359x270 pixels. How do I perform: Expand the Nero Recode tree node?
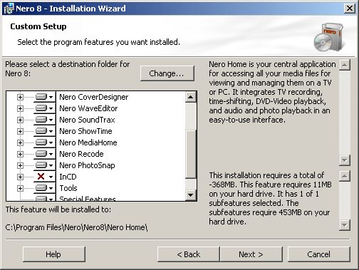coord(20,154)
